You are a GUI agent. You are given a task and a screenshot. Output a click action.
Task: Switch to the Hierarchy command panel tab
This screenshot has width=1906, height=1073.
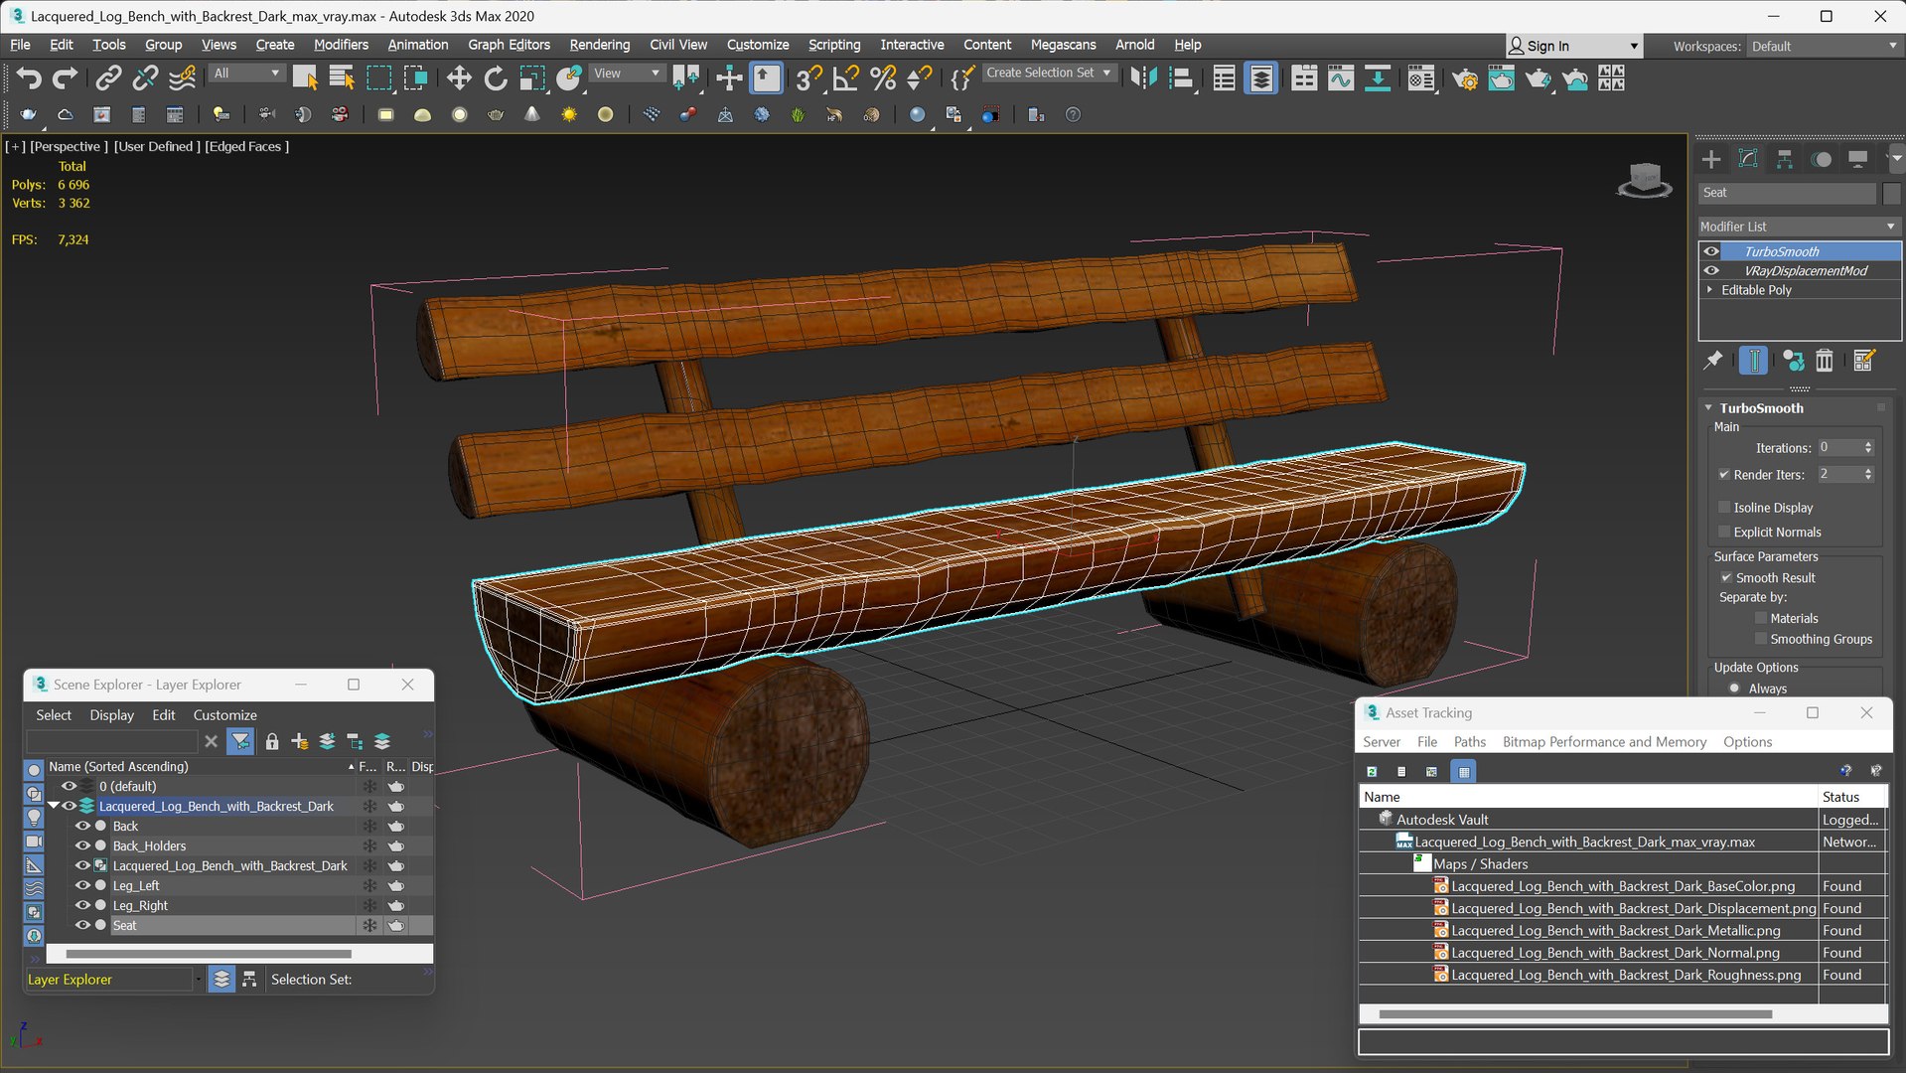click(1785, 159)
